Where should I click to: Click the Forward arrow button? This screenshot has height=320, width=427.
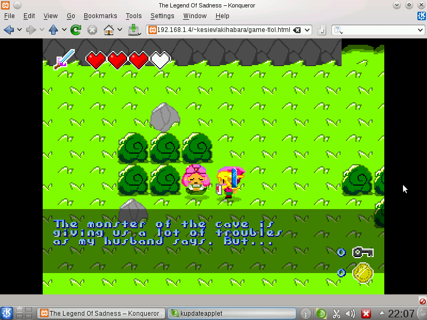click(x=31, y=30)
